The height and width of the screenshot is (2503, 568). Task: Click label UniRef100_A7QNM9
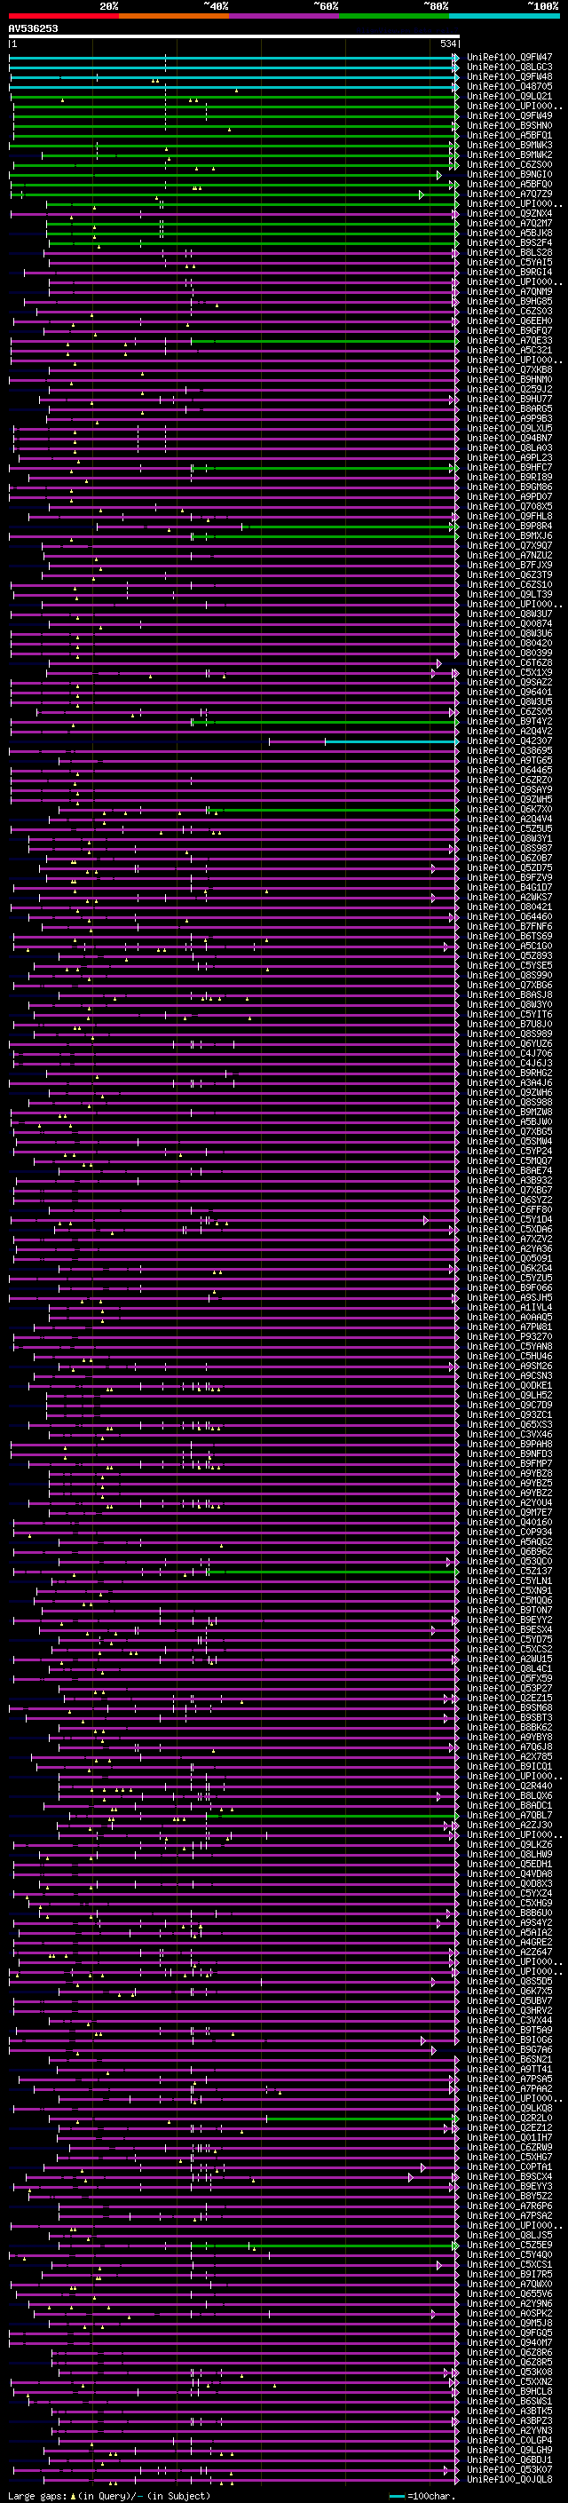pos(509,291)
